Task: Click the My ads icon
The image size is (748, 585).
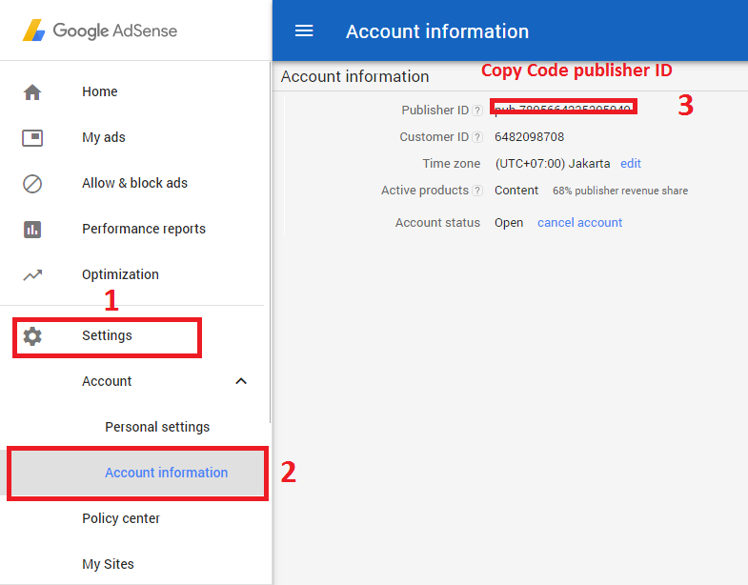Action: pos(32,137)
